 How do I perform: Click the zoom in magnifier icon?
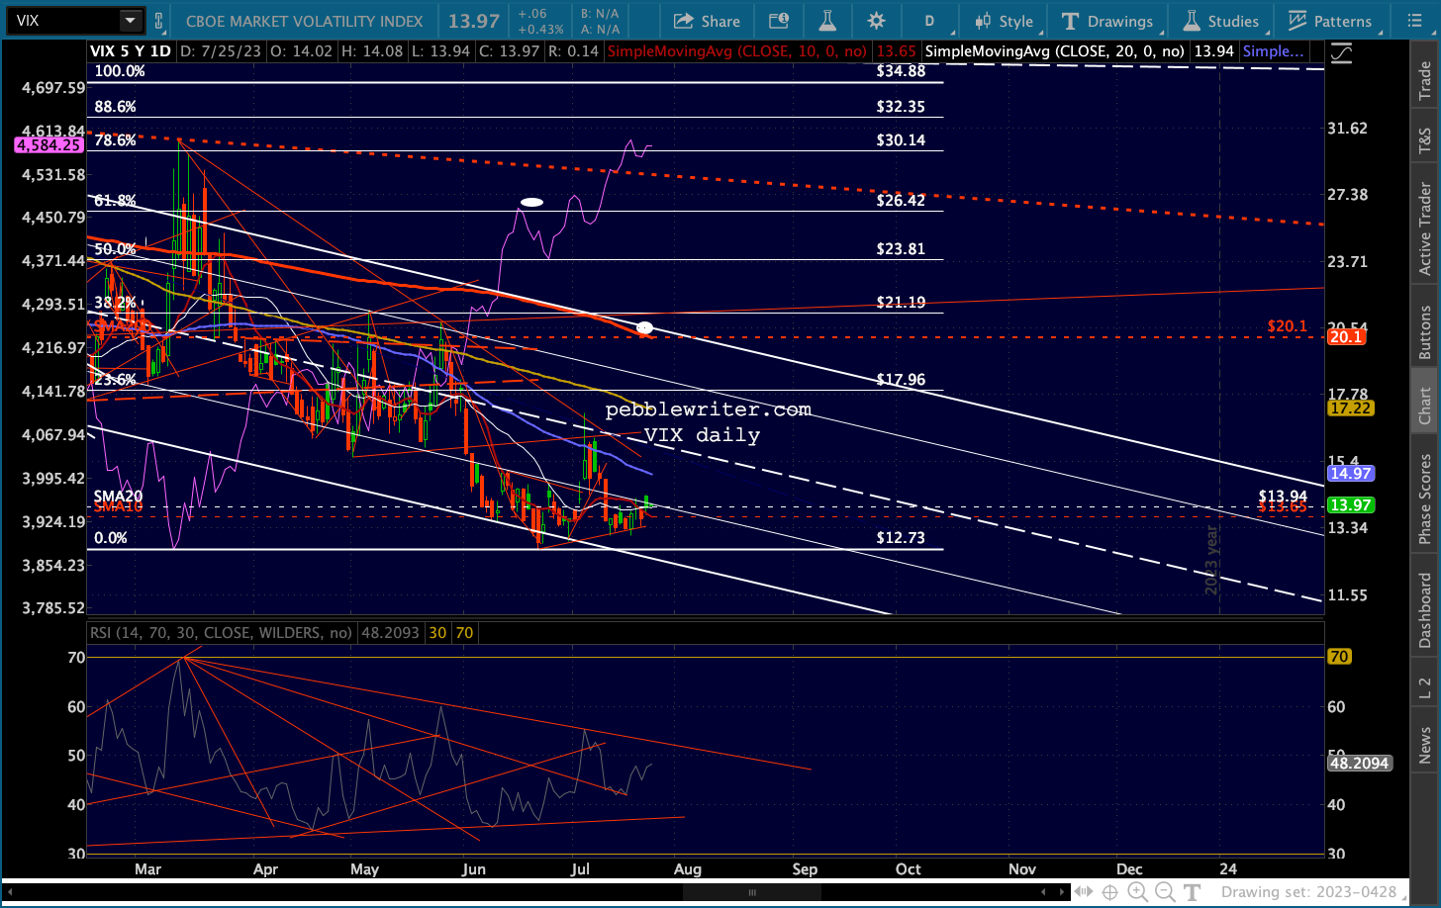(1137, 892)
